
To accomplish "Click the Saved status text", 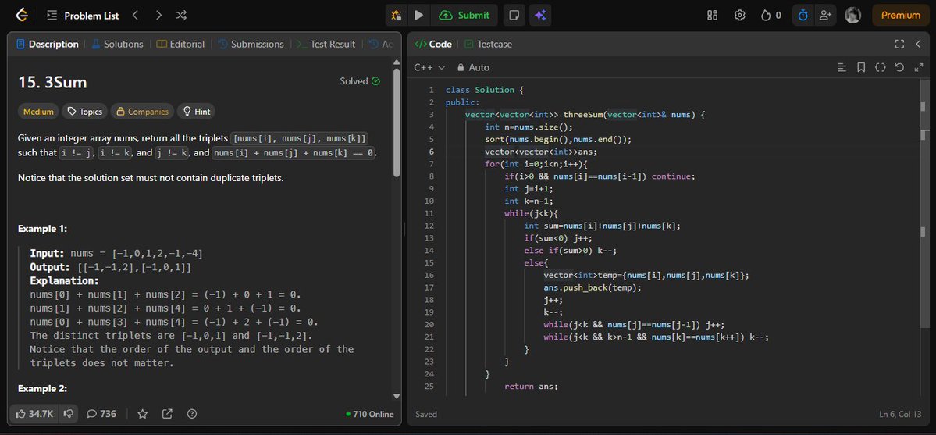I will tap(426, 414).
